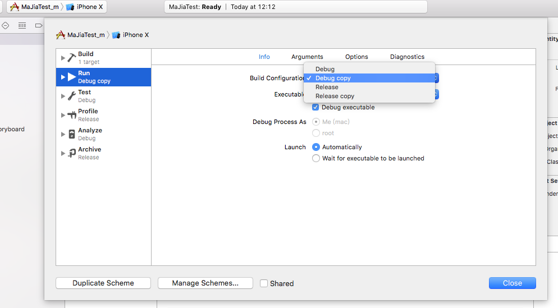Screen dimensions: 558x308
Task: Click the Archive icon in sidebar
Action: tap(72, 153)
